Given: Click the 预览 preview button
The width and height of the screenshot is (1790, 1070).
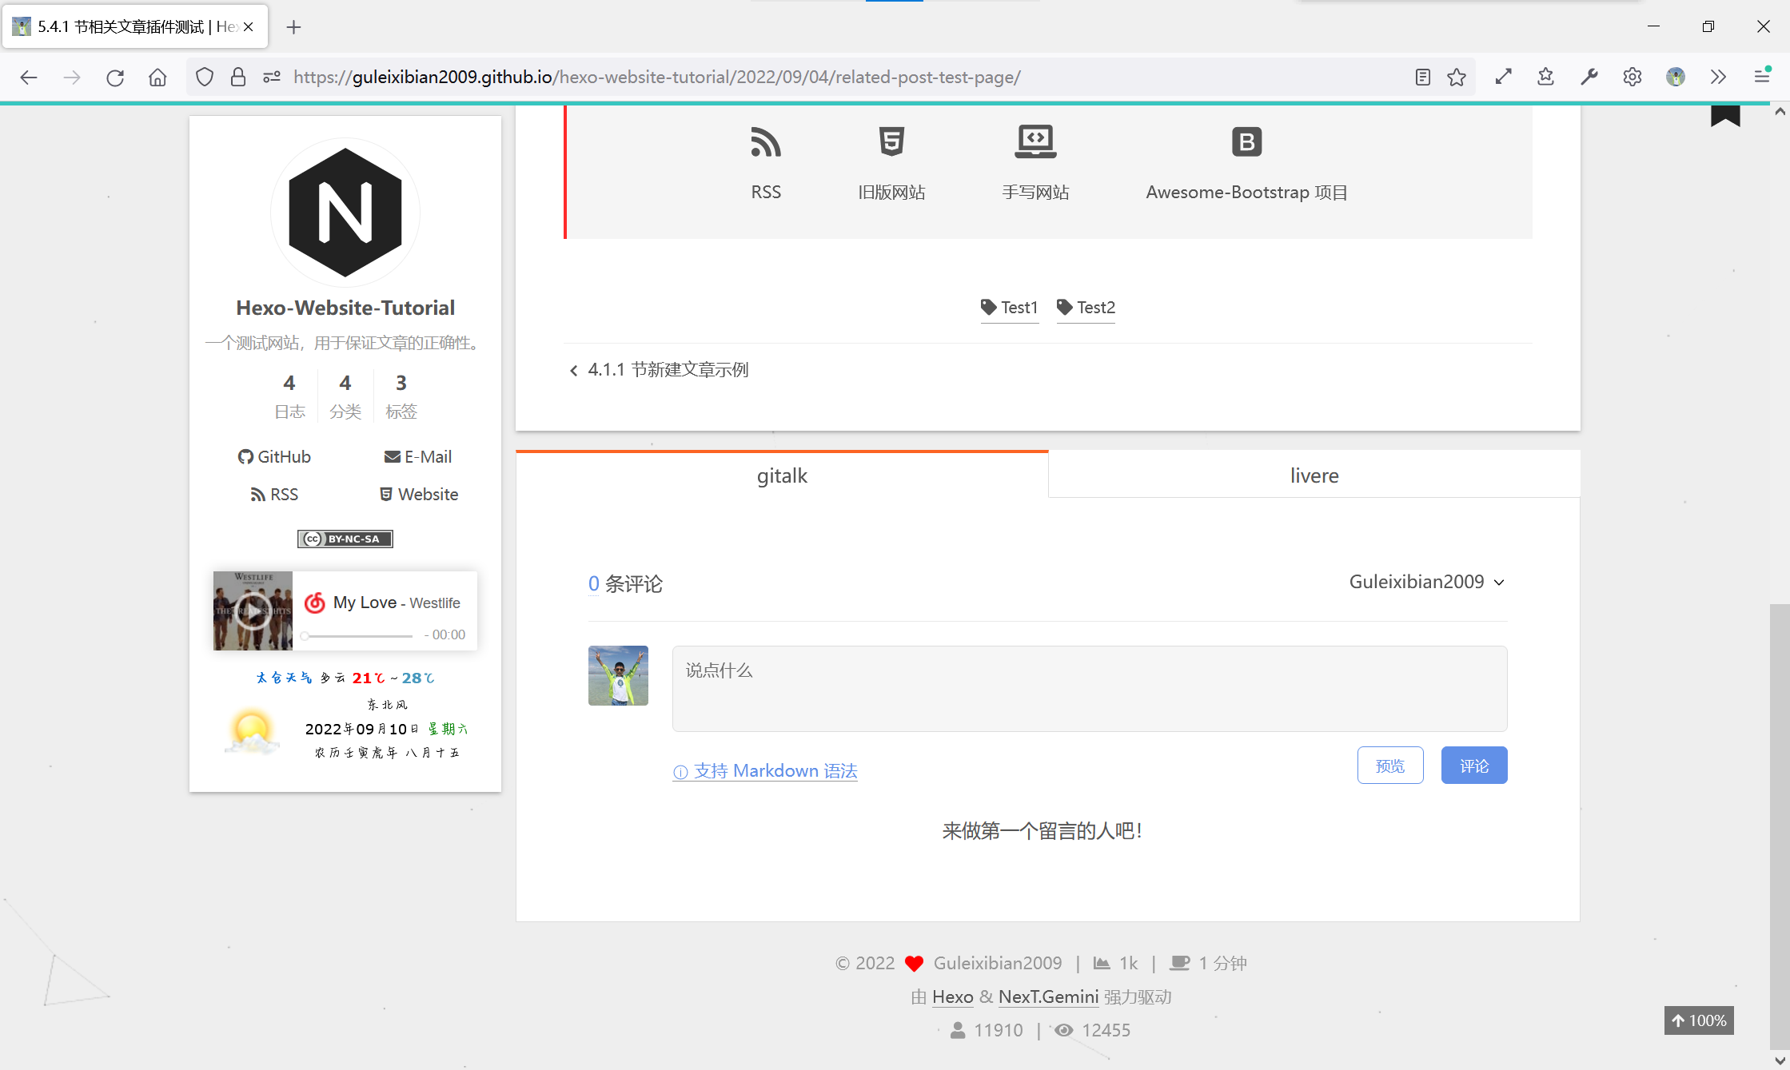Looking at the screenshot, I should (1389, 766).
